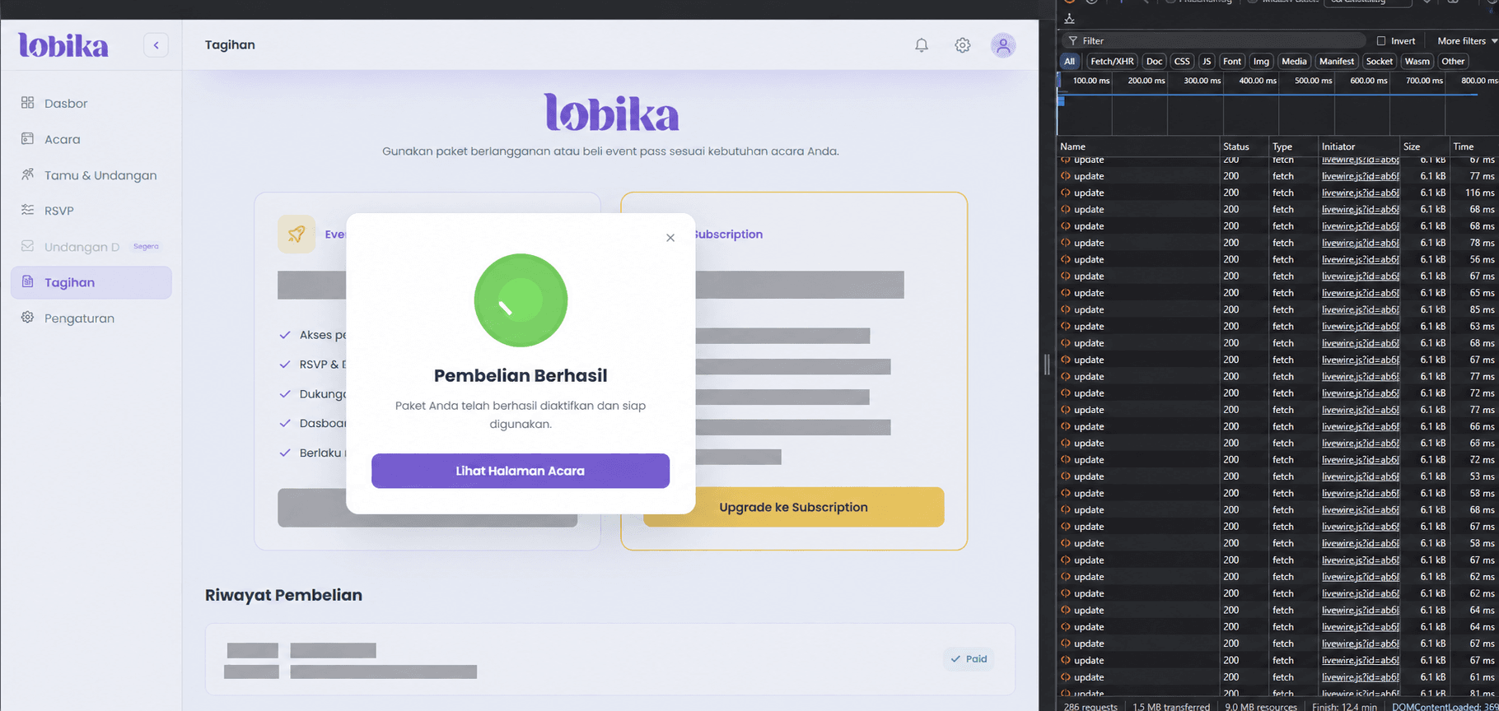
Task: Show only Wasm requests
Action: tap(1417, 61)
